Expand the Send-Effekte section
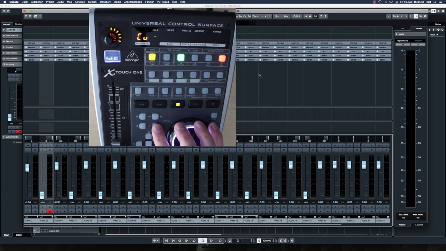The height and width of the screenshot is (251, 446). pos(12,59)
